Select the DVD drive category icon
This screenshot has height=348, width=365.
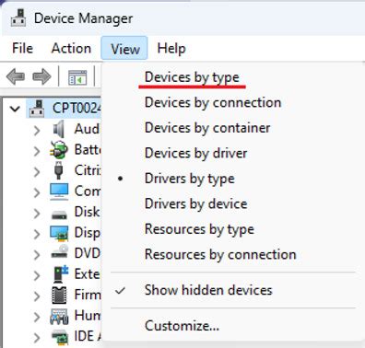tap(59, 253)
